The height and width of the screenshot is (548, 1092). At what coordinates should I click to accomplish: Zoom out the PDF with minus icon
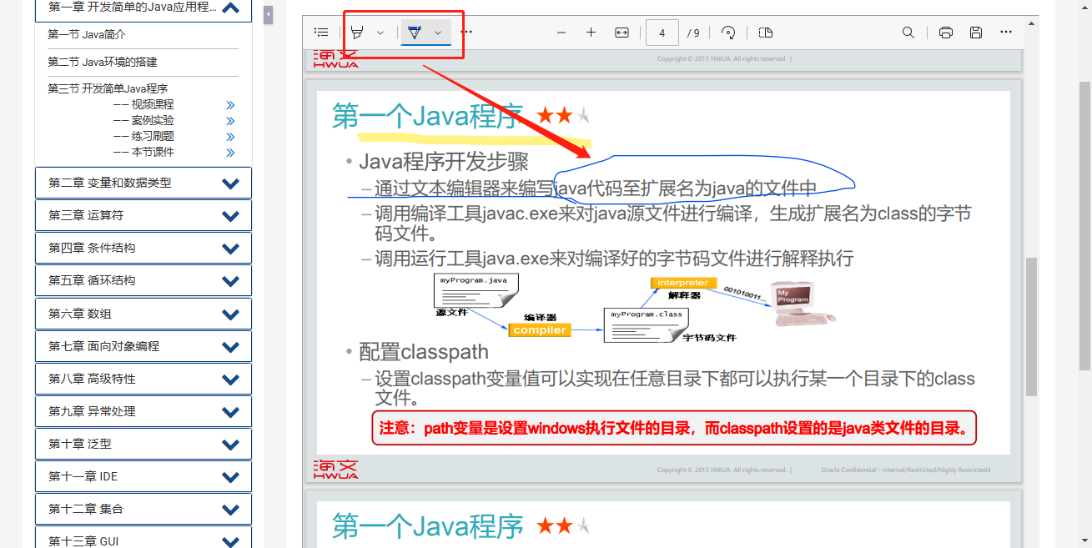pyautogui.click(x=561, y=33)
